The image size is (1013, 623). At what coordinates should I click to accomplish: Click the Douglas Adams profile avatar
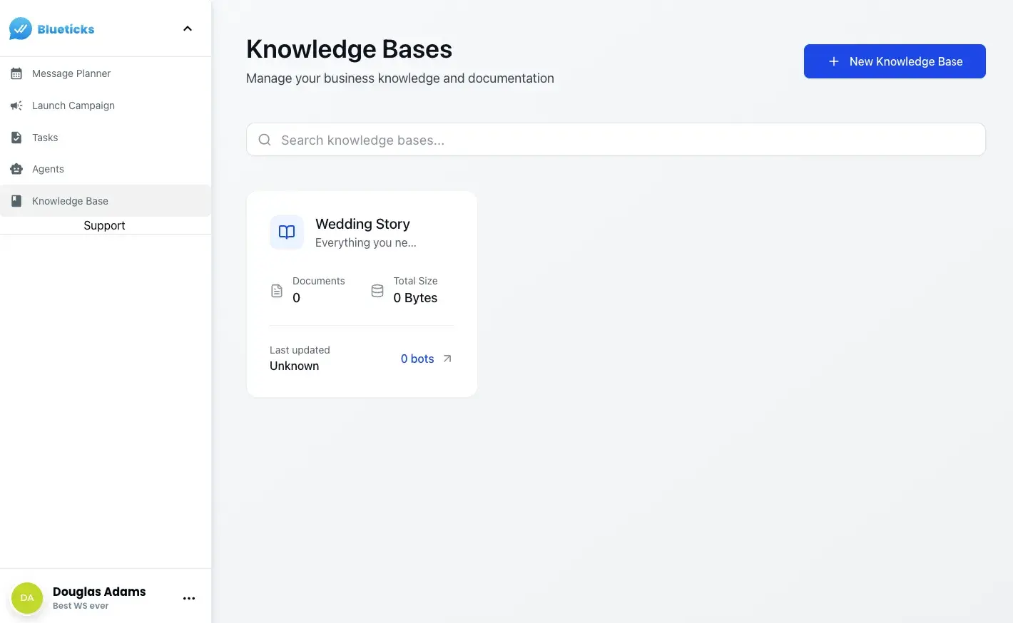pyautogui.click(x=26, y=597)
